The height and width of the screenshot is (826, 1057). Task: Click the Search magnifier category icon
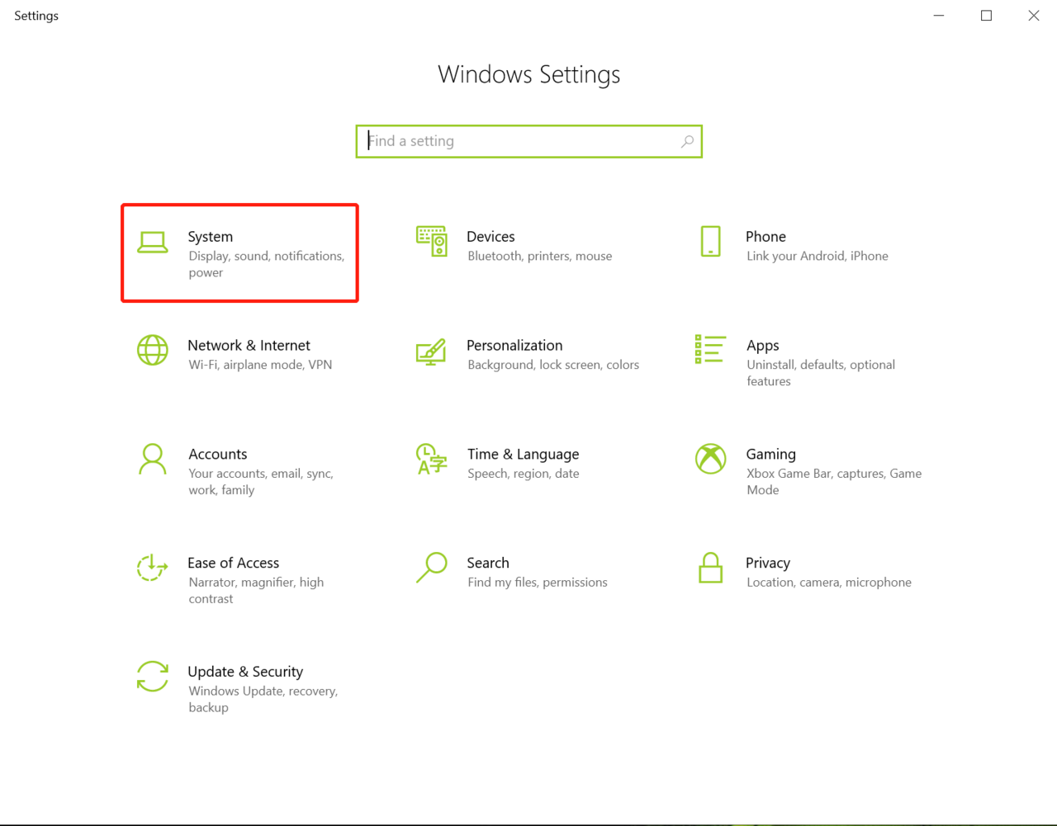pos(431,568)
